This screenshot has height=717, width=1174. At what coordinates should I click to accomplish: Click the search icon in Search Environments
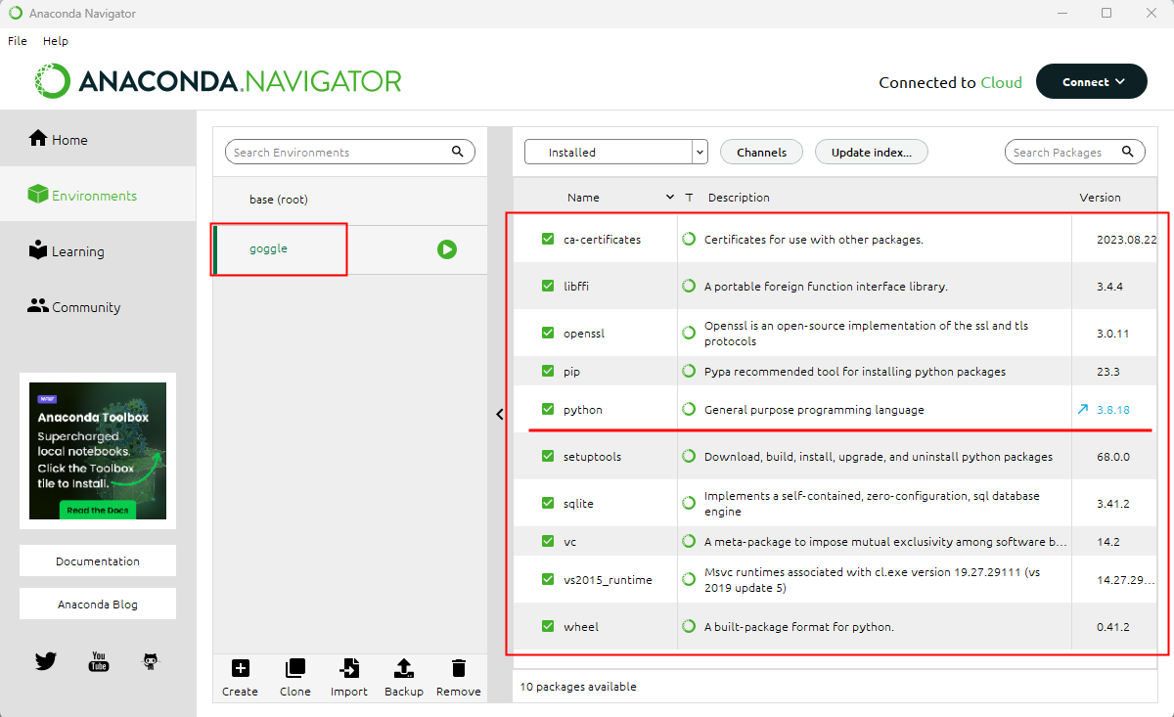(458, 152)
